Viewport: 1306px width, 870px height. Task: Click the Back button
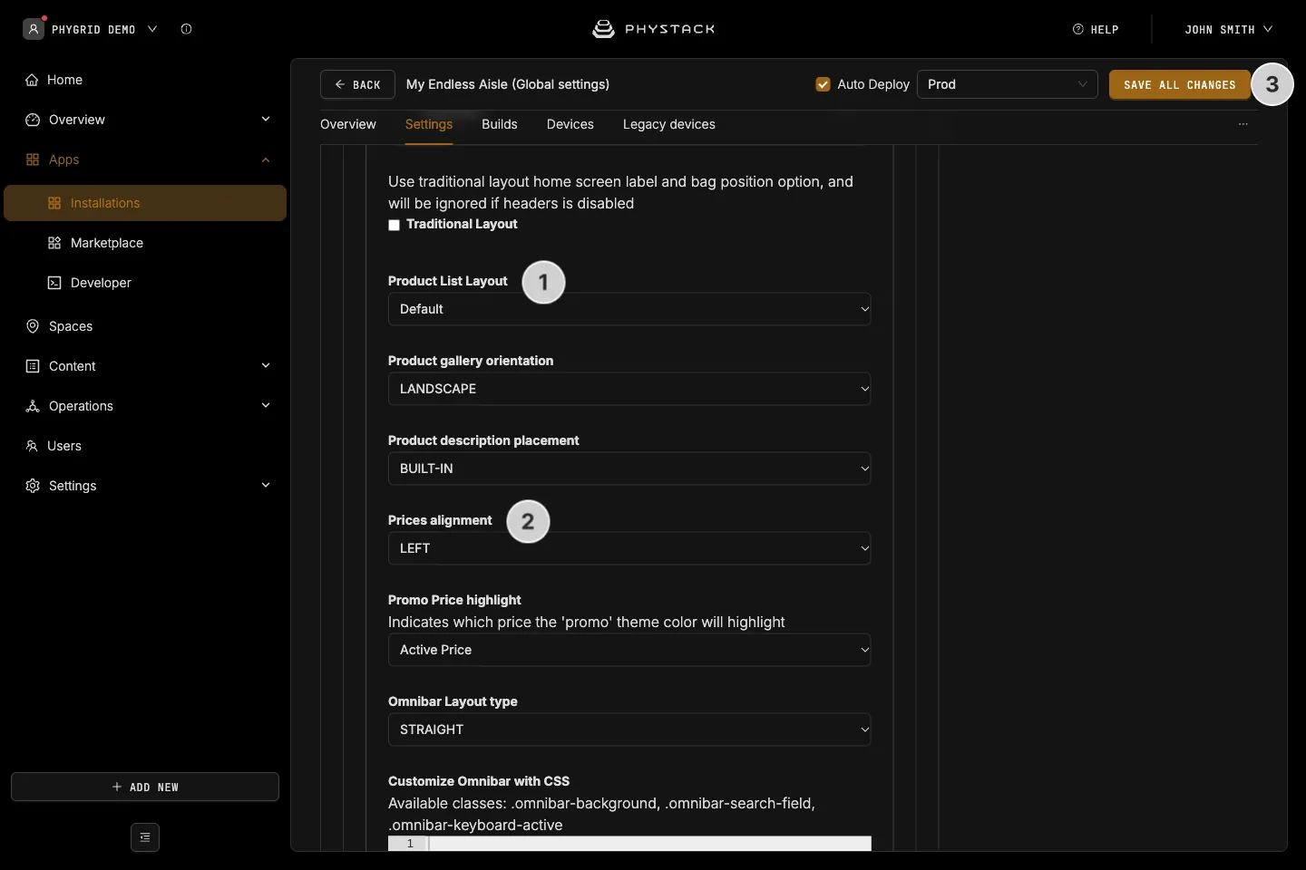coord(357,84)
